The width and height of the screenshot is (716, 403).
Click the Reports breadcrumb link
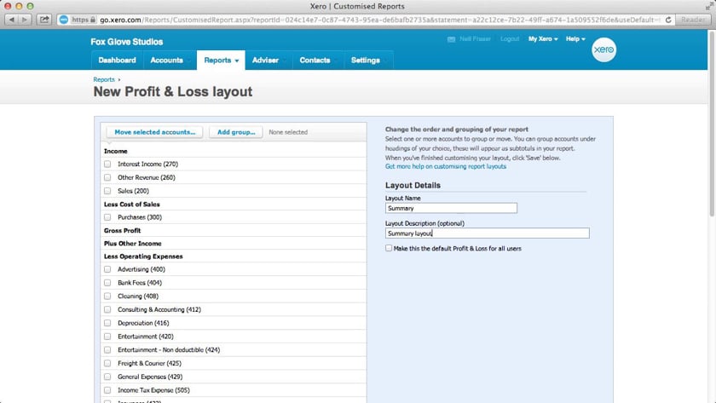point(104,79)
